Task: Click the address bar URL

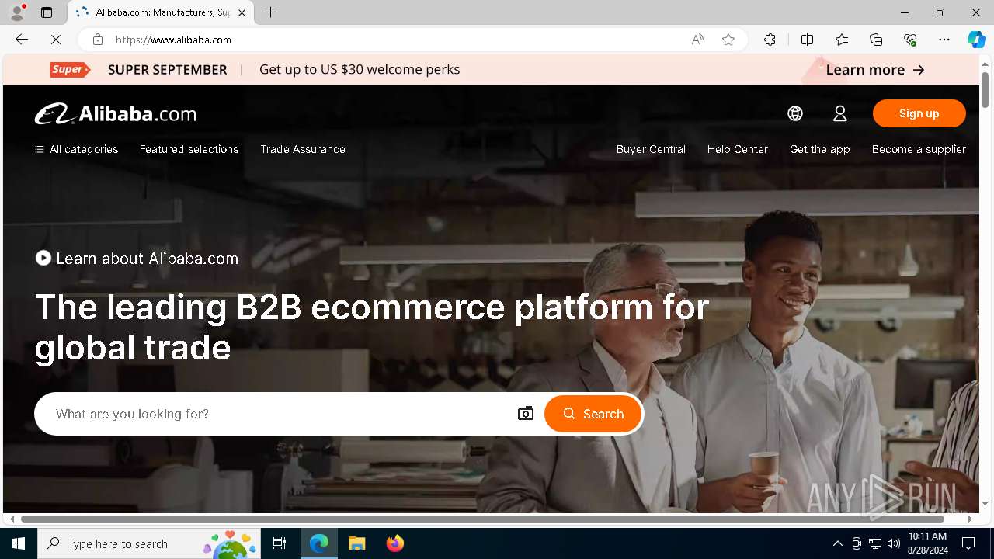Action: pyautogui.click(x=173, y=40)
